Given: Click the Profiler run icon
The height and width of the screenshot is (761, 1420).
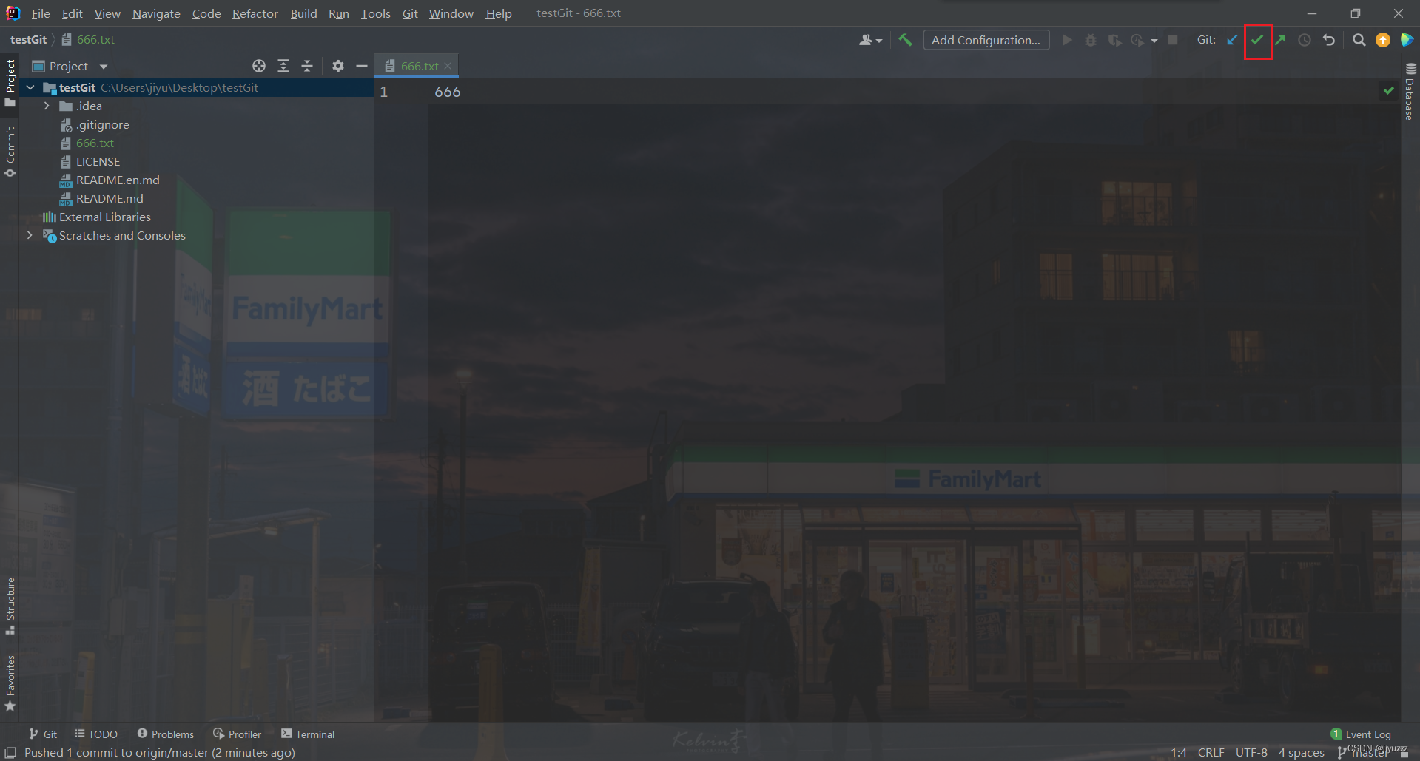Looking at the screenshot, I should [1138, 40].
